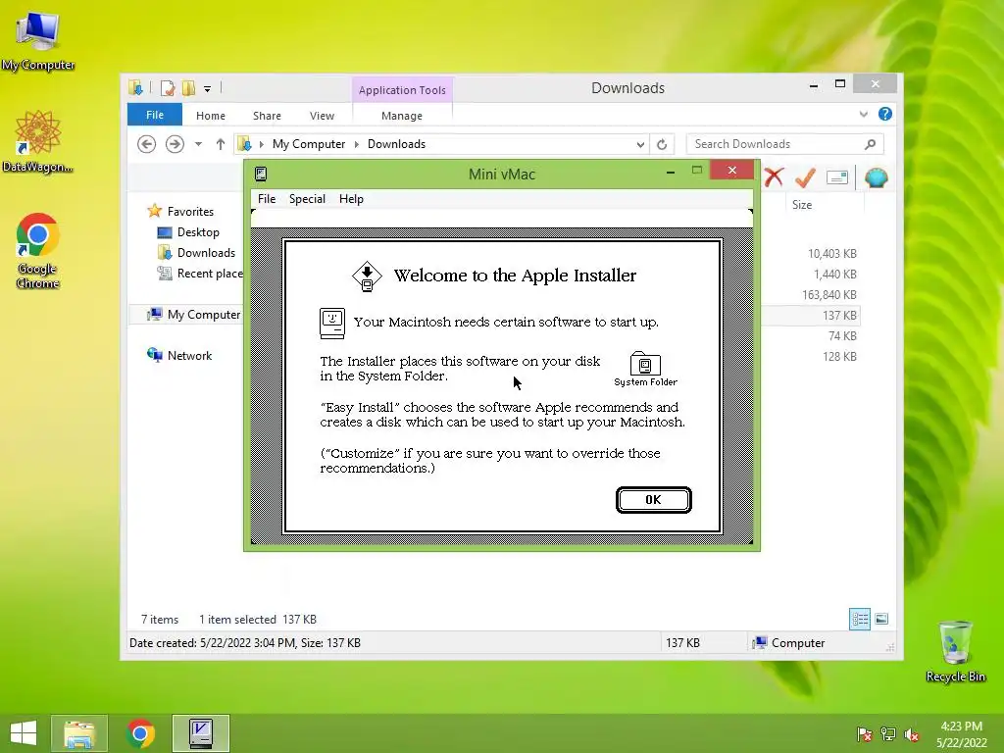
Task: Select the file row sized 10,403 KB
Action: pyautogui.click(x=810, y=254)
